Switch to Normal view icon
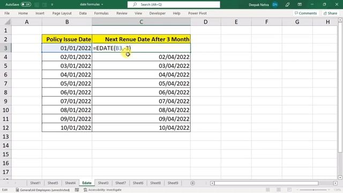The height and width of the screenshot is (193, 343). click(268, 190)
